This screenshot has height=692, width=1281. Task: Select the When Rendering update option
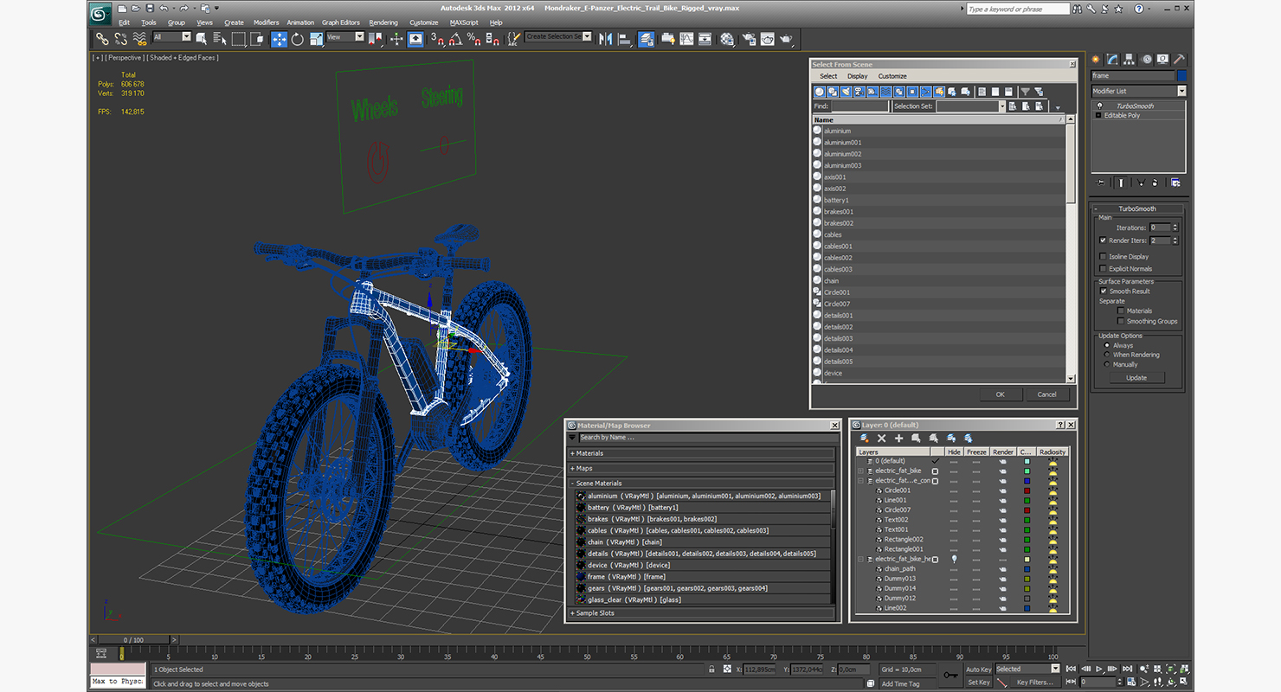coord(1107,355)
